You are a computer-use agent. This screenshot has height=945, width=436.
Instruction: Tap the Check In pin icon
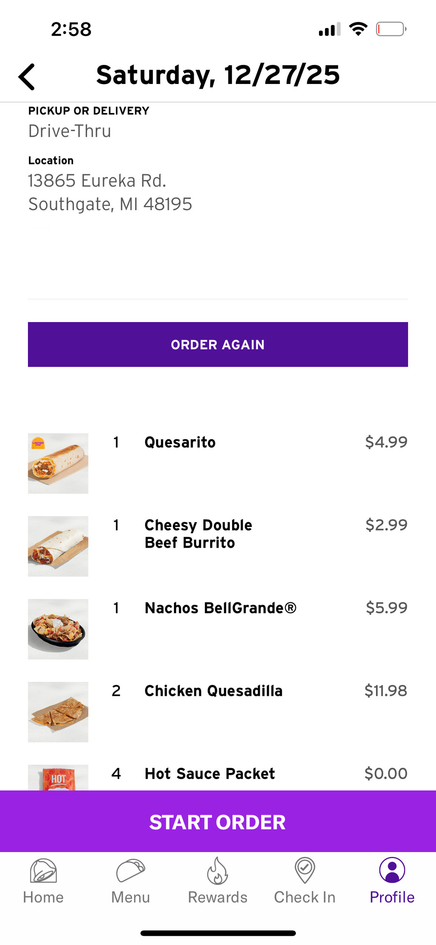[305, 870]
